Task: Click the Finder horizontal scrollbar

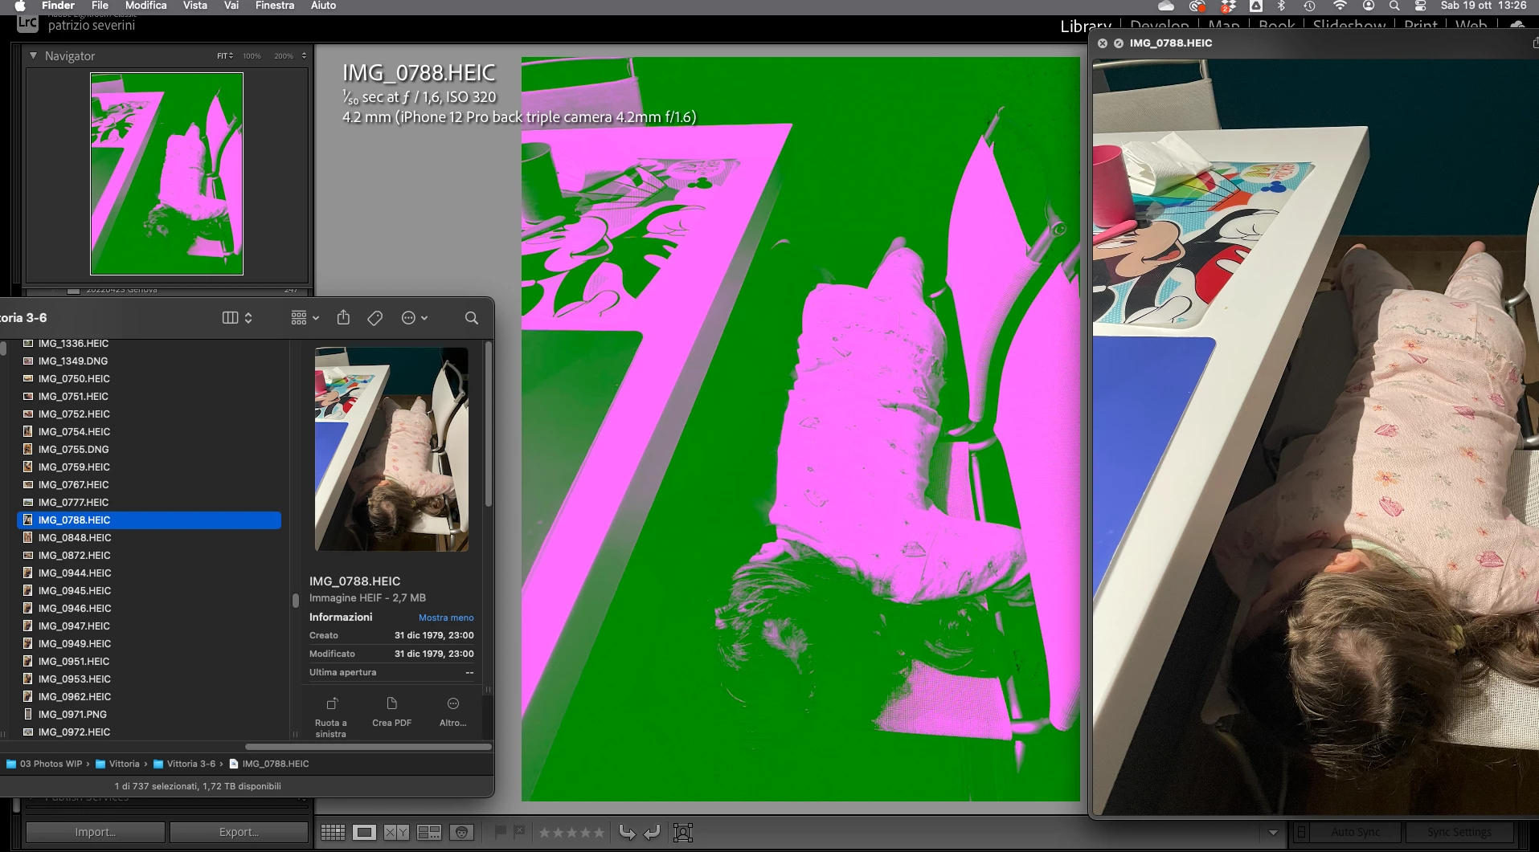Action: [x=368, y=747]
